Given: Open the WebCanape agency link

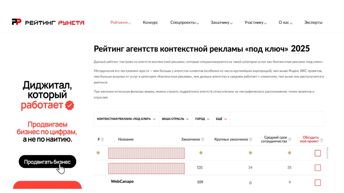Looking at the screenshot, I should tap(122, 181).
